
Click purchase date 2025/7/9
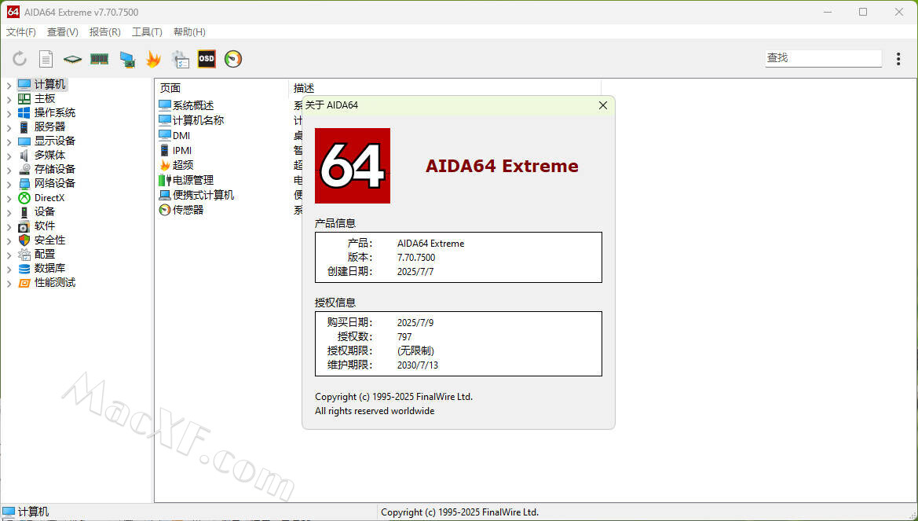[415, 322]
